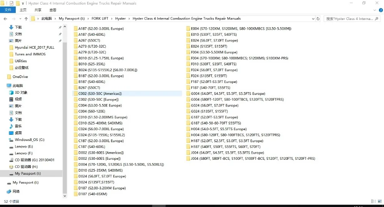Open the 查看 ribbon tab

point(53,10)
